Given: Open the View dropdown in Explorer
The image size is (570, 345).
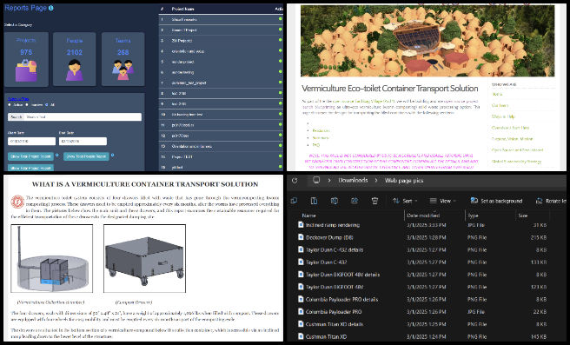Looking at the screenshot, I should coord(443,201).
